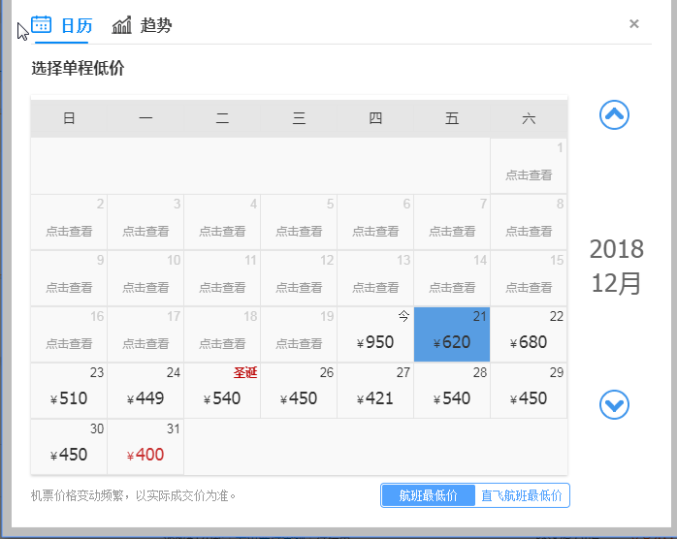This screenshot has height=539, width=677.
Task: Switch to the 趋势 tab
Action: click(156, 25)
